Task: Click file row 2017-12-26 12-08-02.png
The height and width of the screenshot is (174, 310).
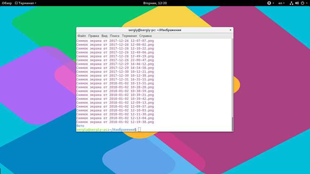Action: [115, 45]
